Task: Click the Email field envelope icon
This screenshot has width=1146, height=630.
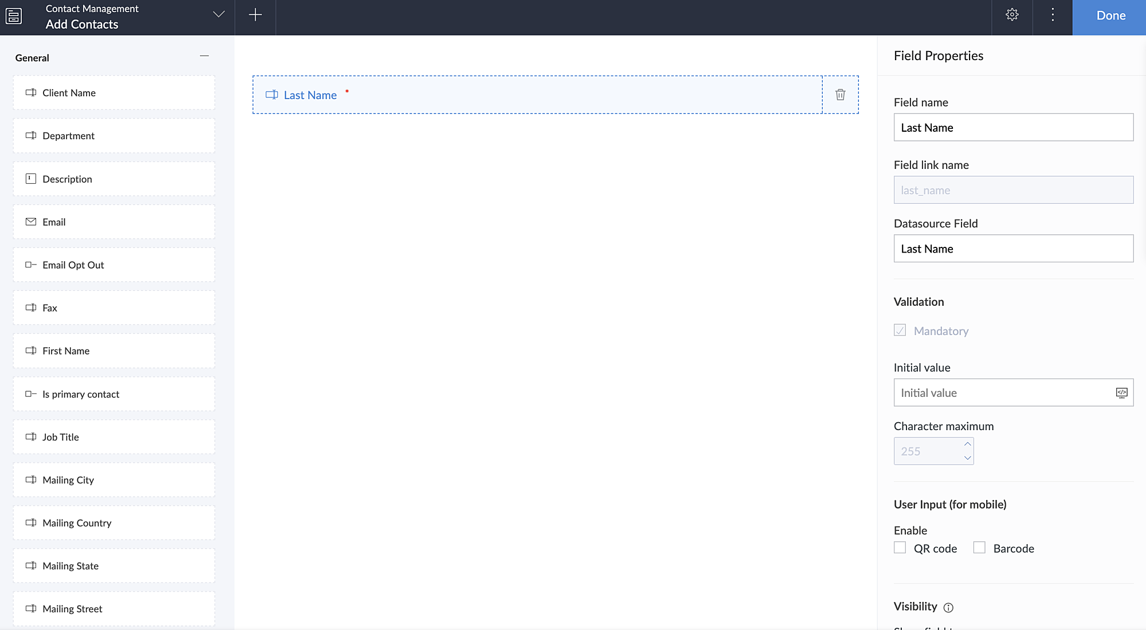Action: 31,222
